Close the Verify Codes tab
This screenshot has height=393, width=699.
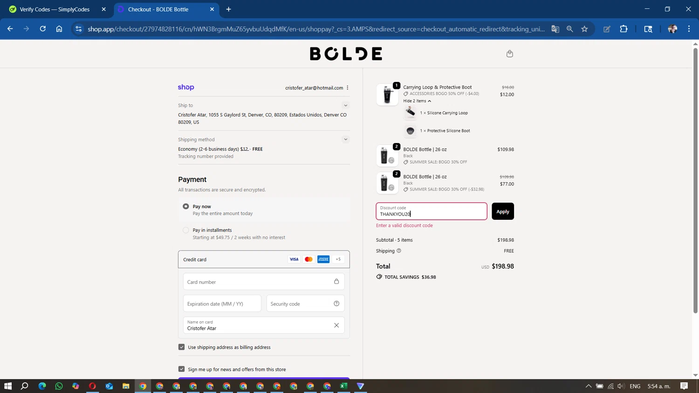(x=103, y=9)
